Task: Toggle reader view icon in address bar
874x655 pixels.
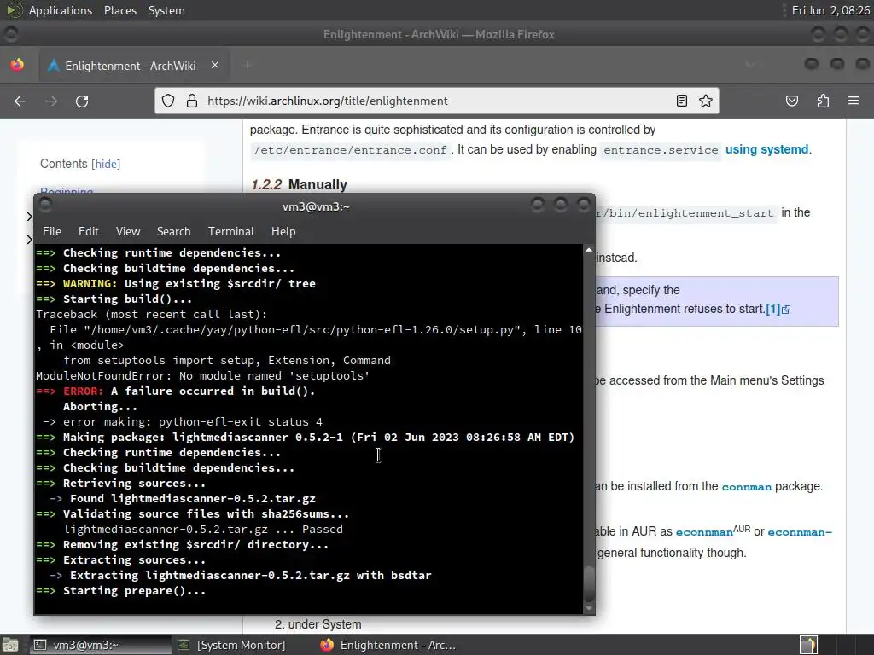Action: (681, 101)
